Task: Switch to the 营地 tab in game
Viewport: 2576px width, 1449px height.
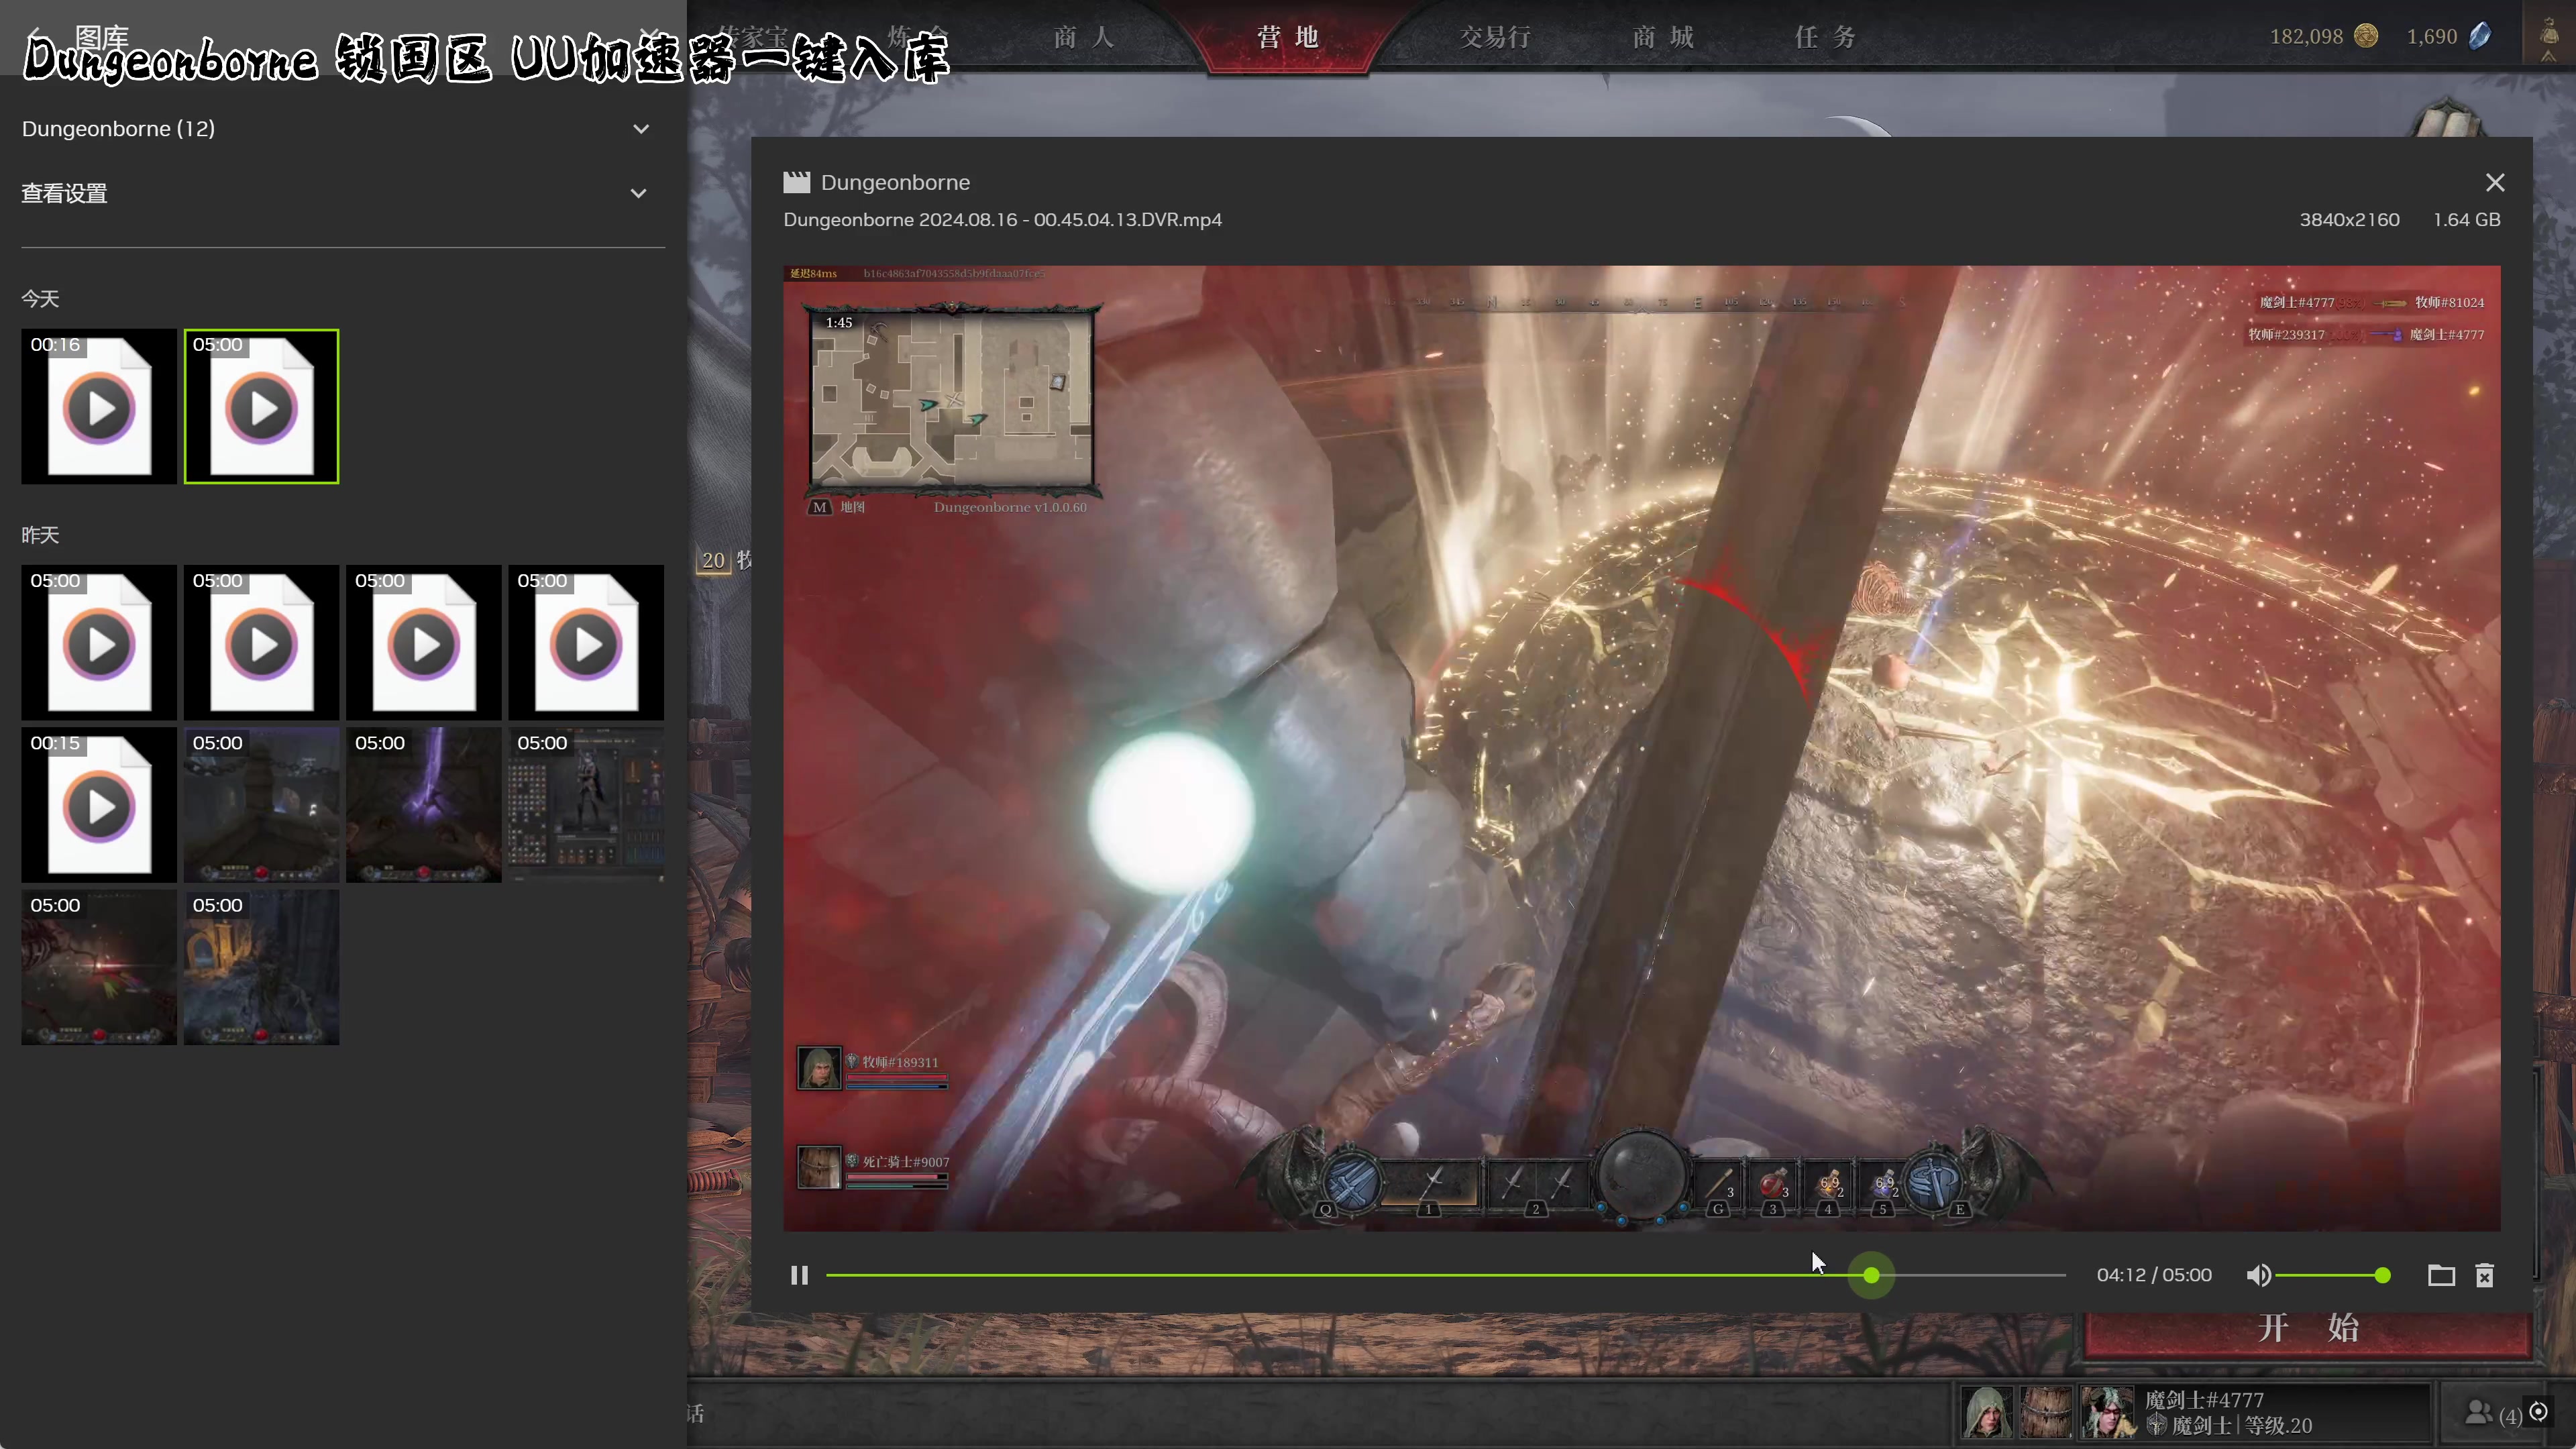Action: click(1288, 37)
